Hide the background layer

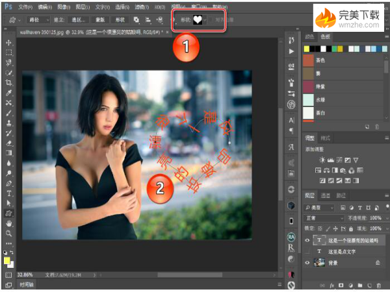tap(307, 263)
